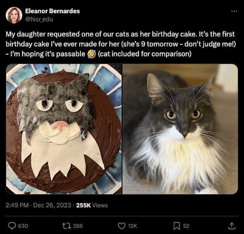Click the 52 bookmarks count
This screenshot has width=244, height=234.
[x=186, y=225]
